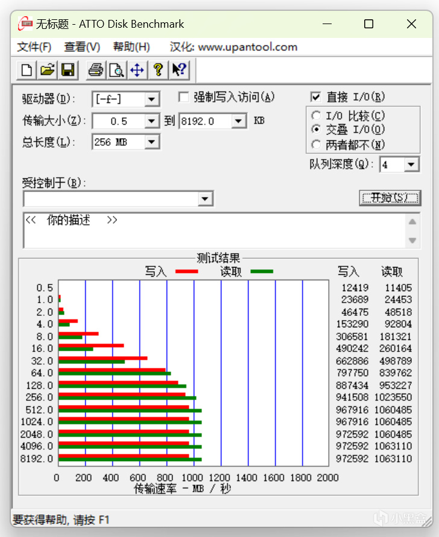The width and height of the screenshot is (439, 537).
Task: Expand the 8192.0 transfer size end dropdown
Action: click(x=238, y=121)
